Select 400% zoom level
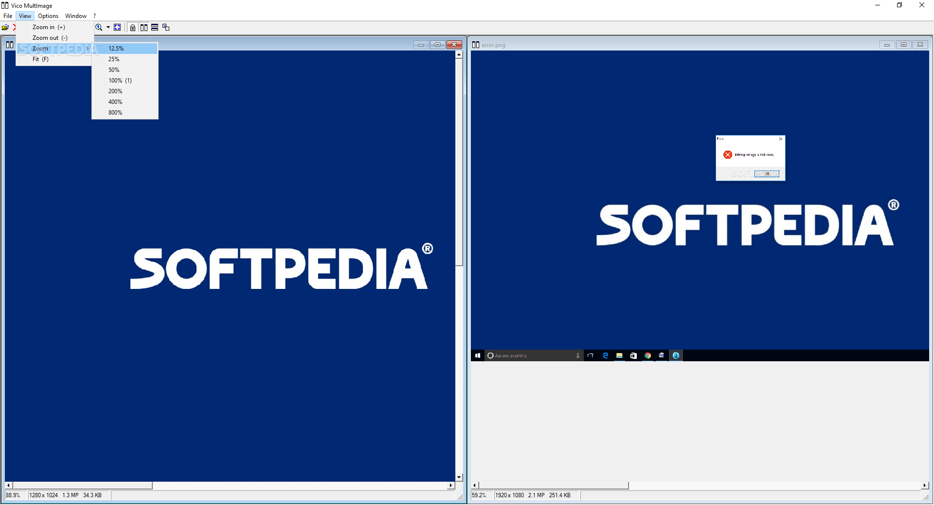Image resolution: width=934 pixels, height=505 pixels. pos(125,102)
